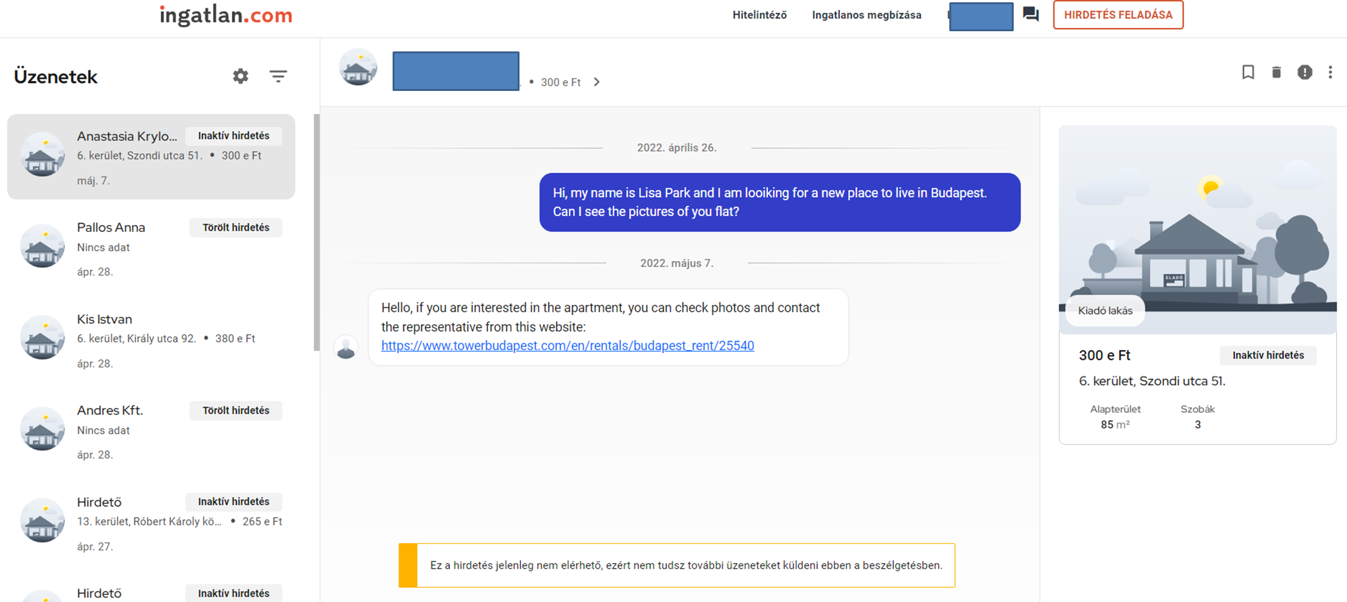Click Törölt hirdetés badge on Andres Kft. row
This screenshot has width=1347, height=602.
point(236,411)
